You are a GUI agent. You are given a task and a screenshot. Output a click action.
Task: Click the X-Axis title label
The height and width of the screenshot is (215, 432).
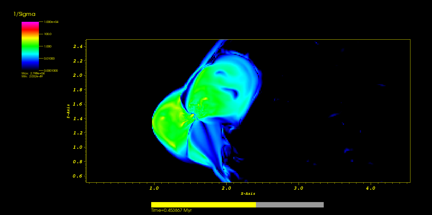coord(248,193)
